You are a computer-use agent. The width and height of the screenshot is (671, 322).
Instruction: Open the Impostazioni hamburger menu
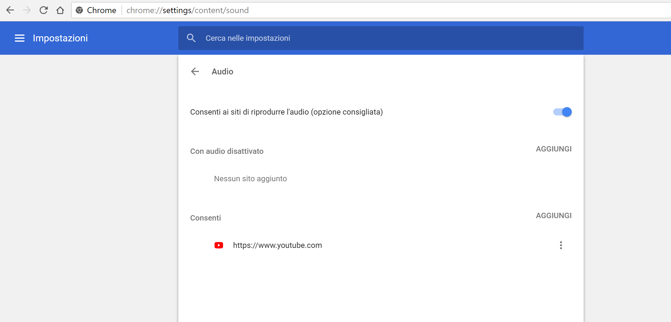[x=20, y=38]
